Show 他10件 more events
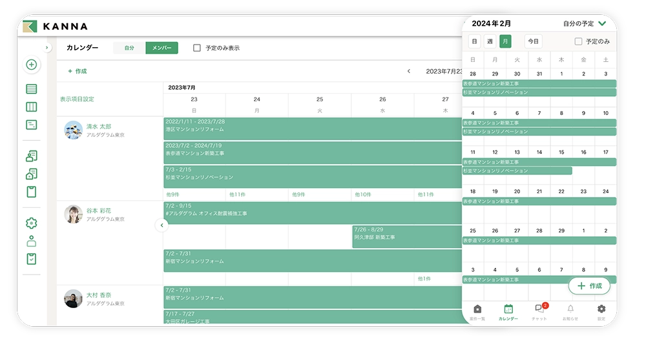This screenshot has height=341, width=646. [363, 194]
